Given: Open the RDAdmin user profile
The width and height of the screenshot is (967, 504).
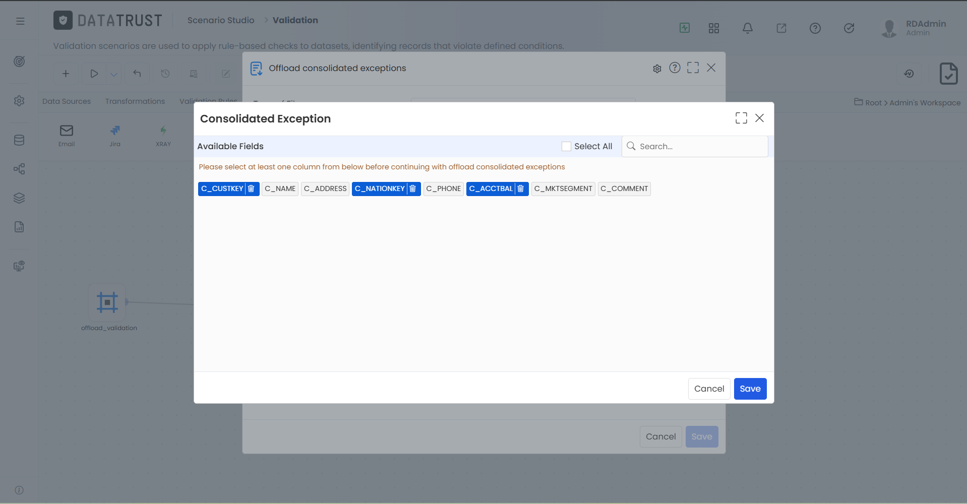Looking at the screenshot, I should pos(914,28).
